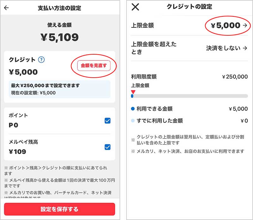Open the クレジット help question mark icon
This screenshot has height=220, width=253.
pos(41,60)
